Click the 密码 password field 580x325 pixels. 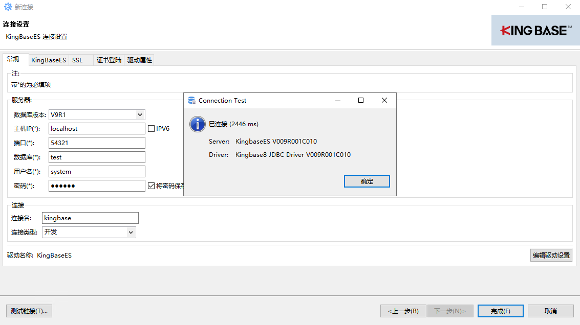point(97,186)
